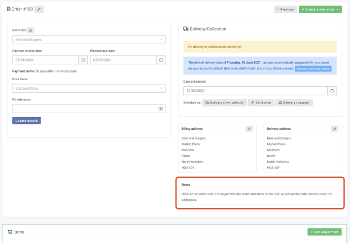Click Add adjustment button
This screenshot has width=350, height=243.
(x=325, y=232)
